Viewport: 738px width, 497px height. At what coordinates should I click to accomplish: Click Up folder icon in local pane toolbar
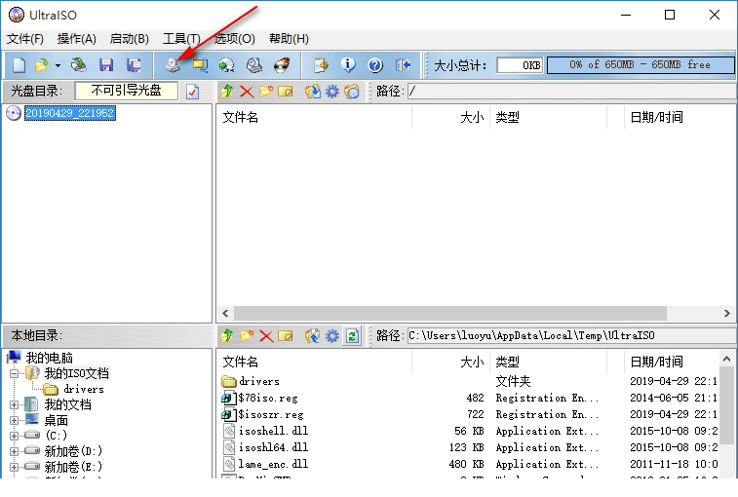(x=227, y=336)
